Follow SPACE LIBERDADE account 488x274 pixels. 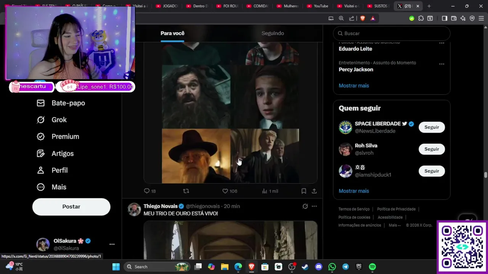(x=432, y=127)
